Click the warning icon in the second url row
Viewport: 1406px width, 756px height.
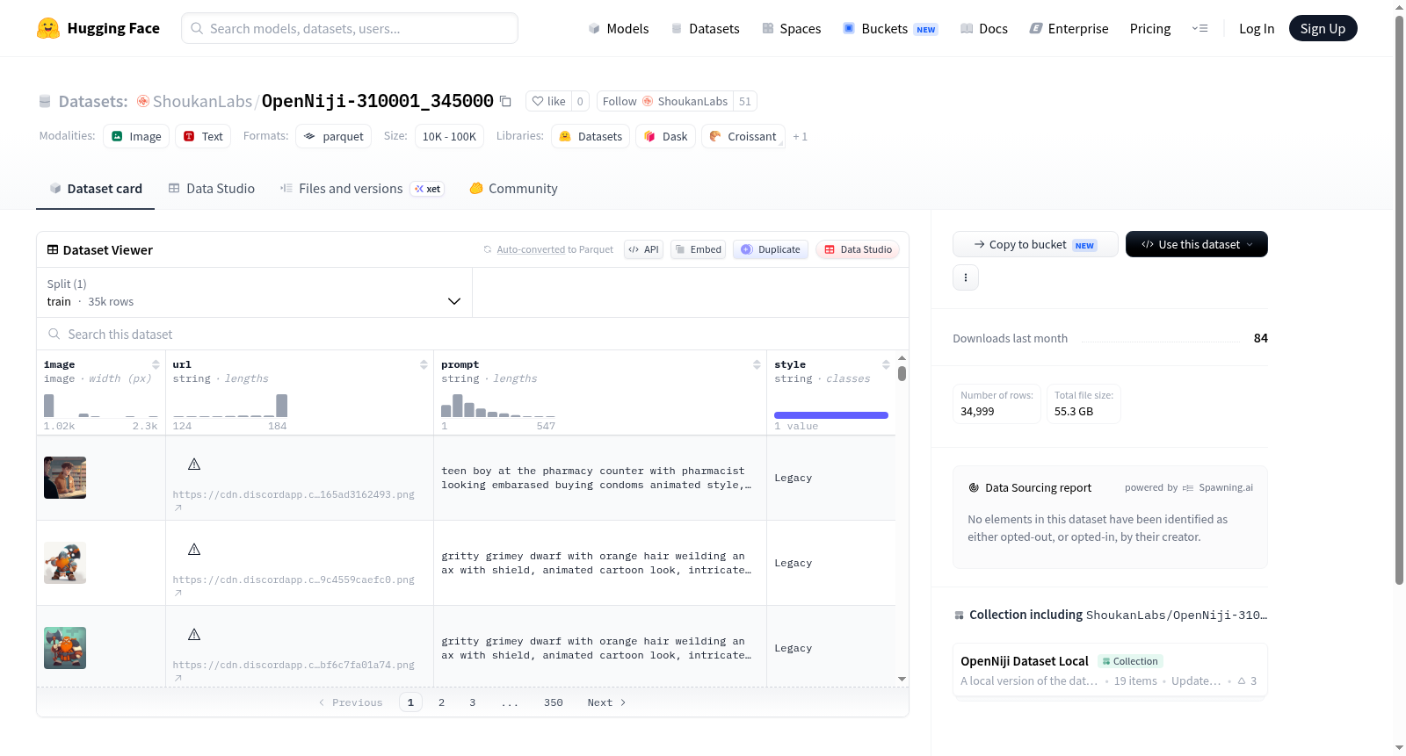coord(194,549)
